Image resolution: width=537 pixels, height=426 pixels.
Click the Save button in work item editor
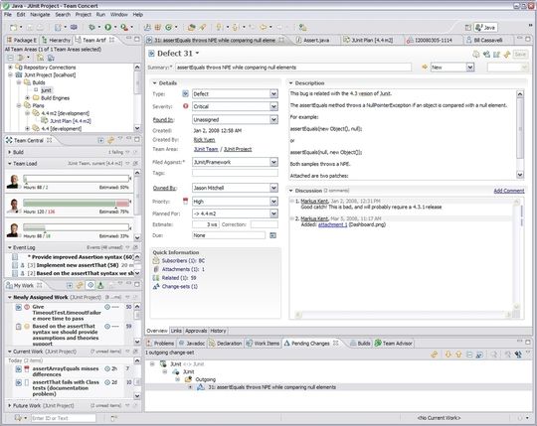520,55
